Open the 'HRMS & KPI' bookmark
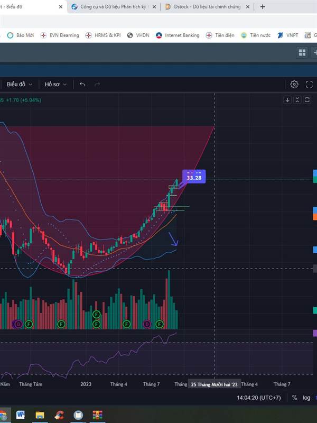 point(103,35)
